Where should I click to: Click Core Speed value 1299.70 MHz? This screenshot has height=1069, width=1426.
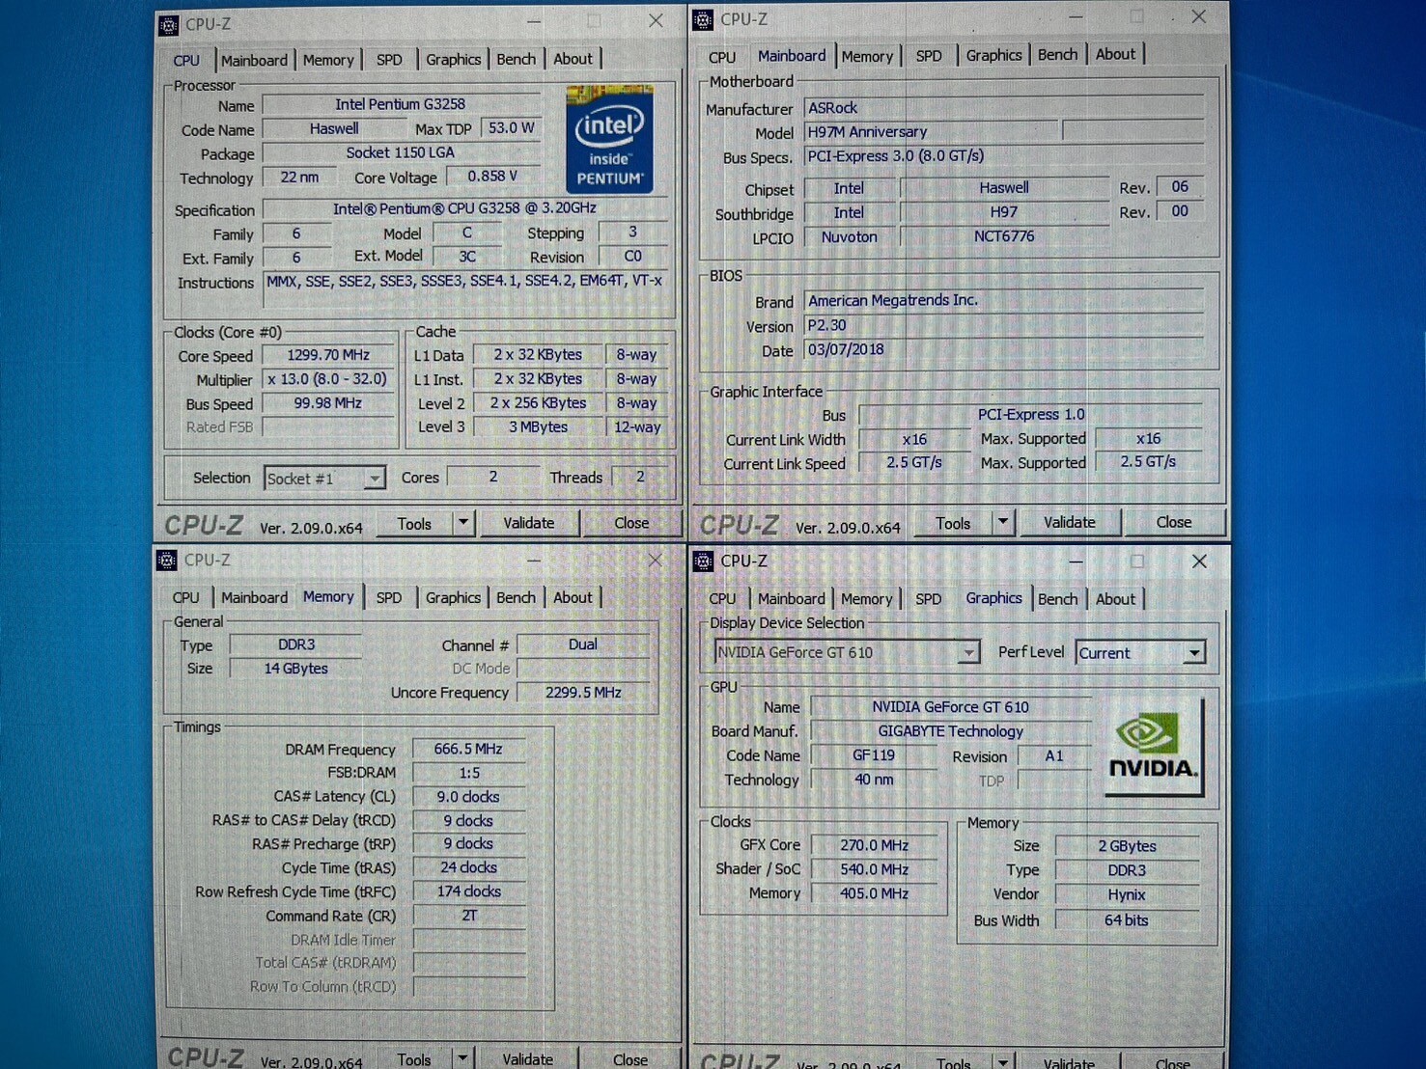[328, 355]
